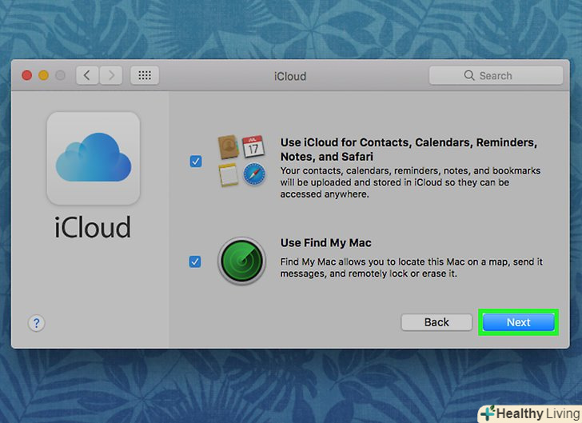Uncheck Use iCloud for Contacts, Calendars checkbox

196,162
